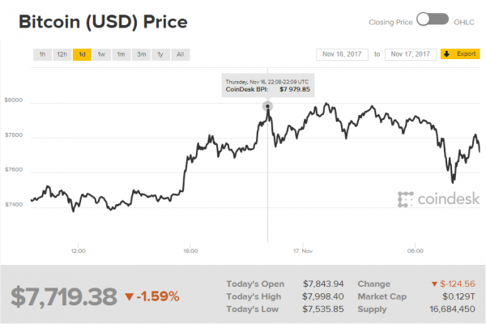486x324 pixels.
Task: Click the red down arrow beside -1.59%
Action: click(x=128, y=296)
